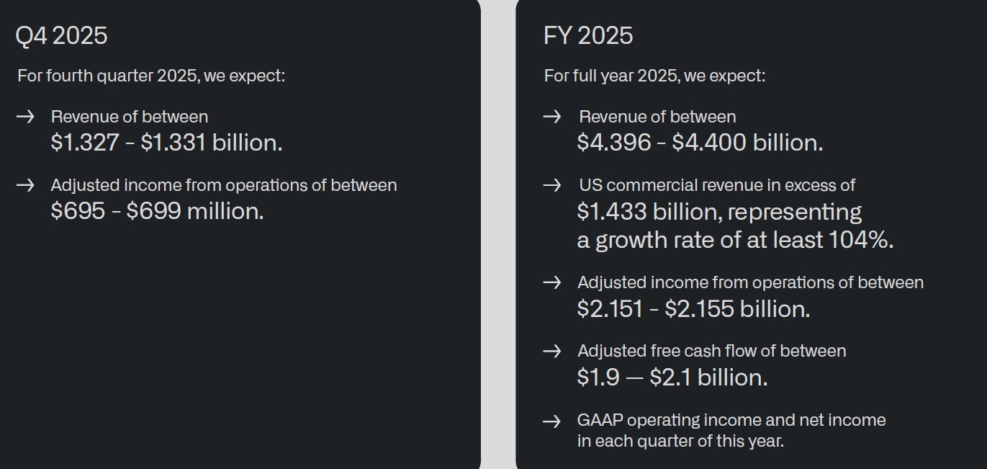Viewport: 987px width, 469px height.
Task: Click the 'US commercial revenue in excess of' label
Action: 717,185
